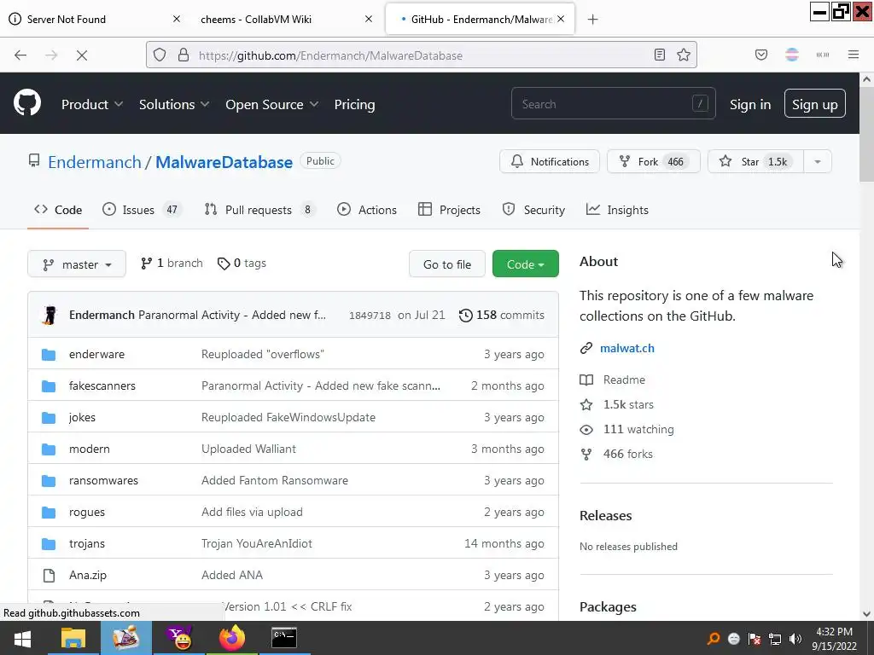Image resolution: width=874 pixels, height=655 pixels.
Task: Click the GitHub Octocat logo
Action: (26, 103)
